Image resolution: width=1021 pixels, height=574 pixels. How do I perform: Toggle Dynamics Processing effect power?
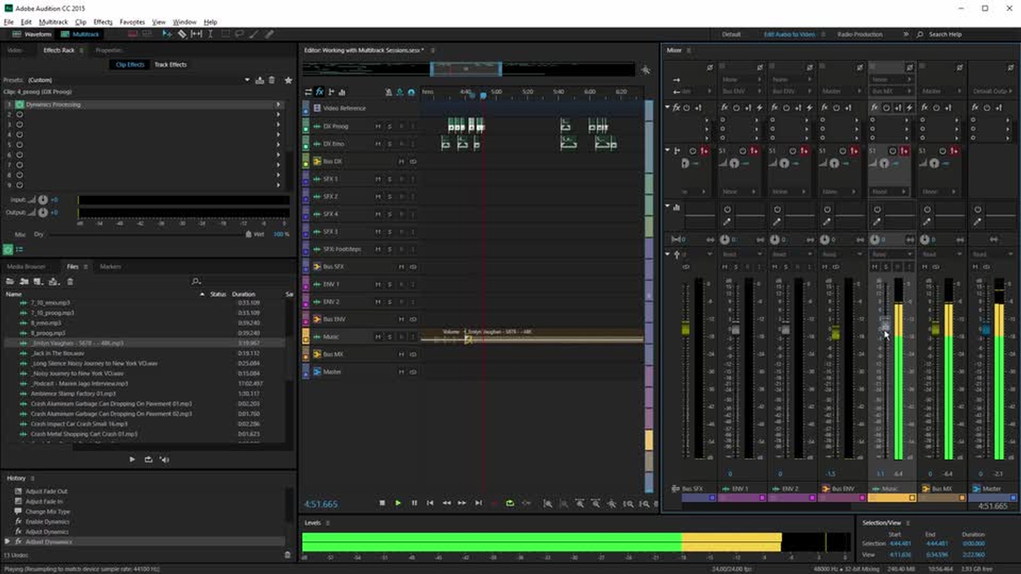coord(20,105)
